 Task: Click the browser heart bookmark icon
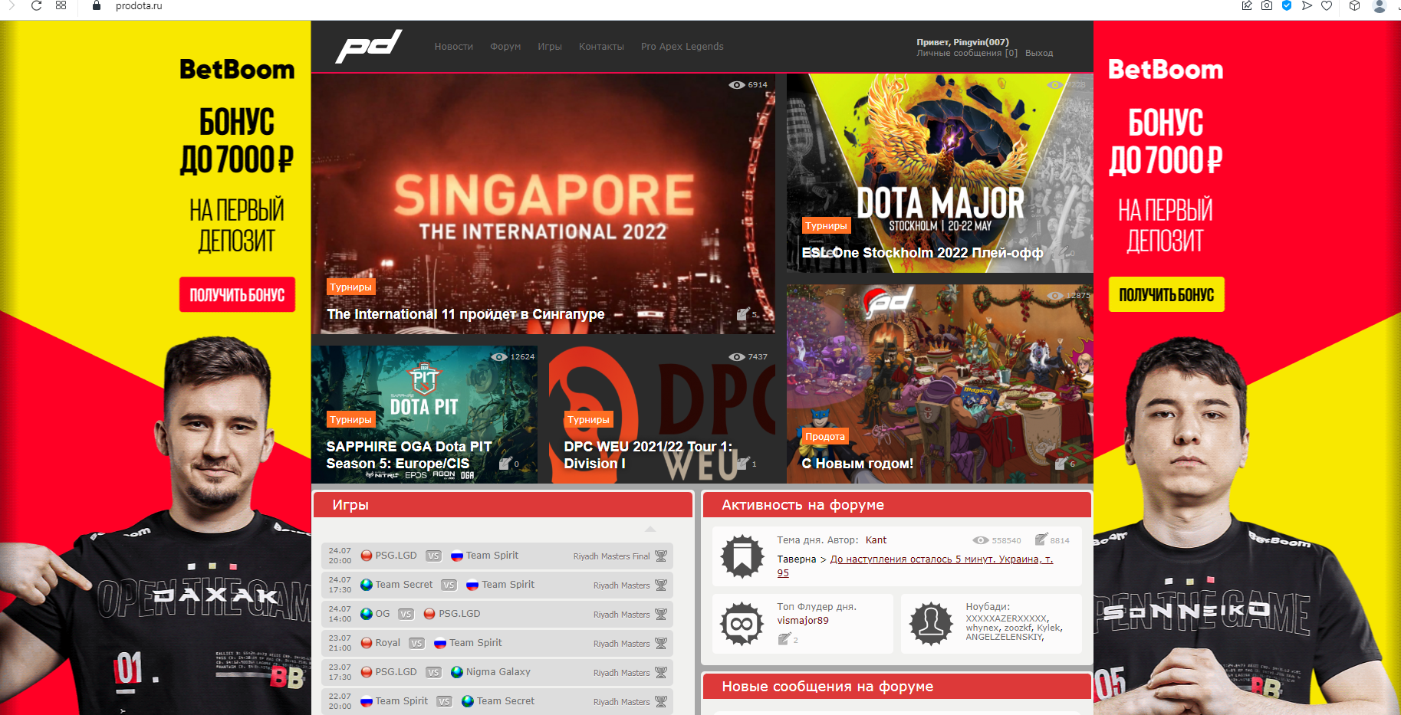[1327, 5]
